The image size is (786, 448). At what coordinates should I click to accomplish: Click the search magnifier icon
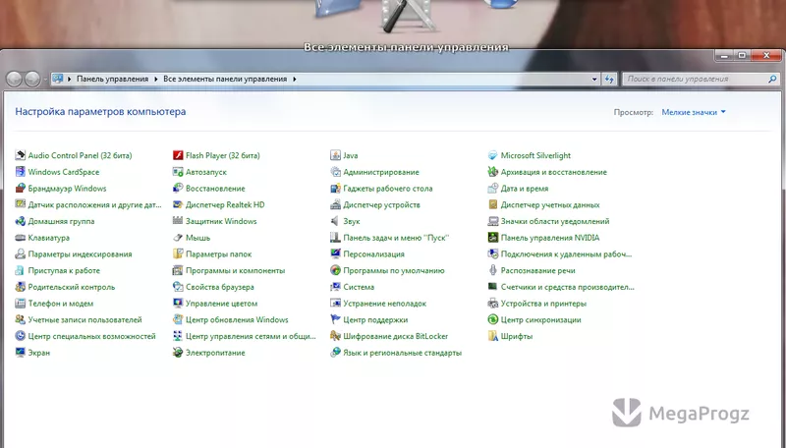[x=772, y=79]
